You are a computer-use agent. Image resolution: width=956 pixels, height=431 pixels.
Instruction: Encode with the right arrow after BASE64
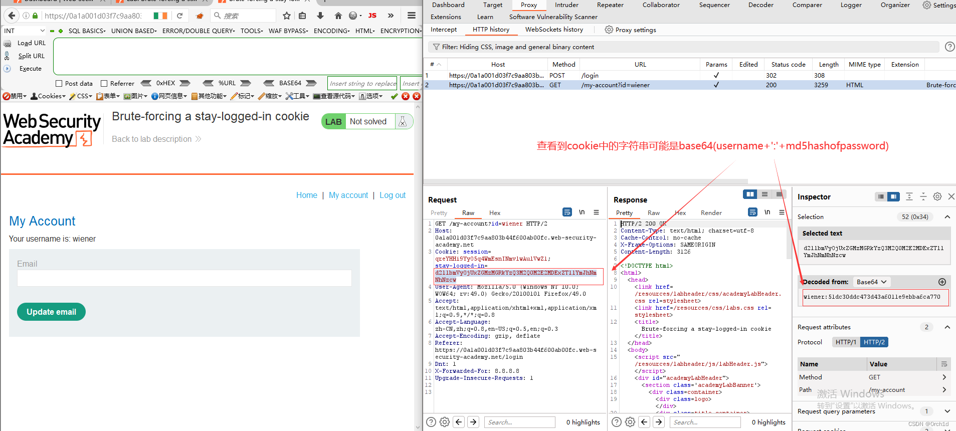(x=311, y=83)
